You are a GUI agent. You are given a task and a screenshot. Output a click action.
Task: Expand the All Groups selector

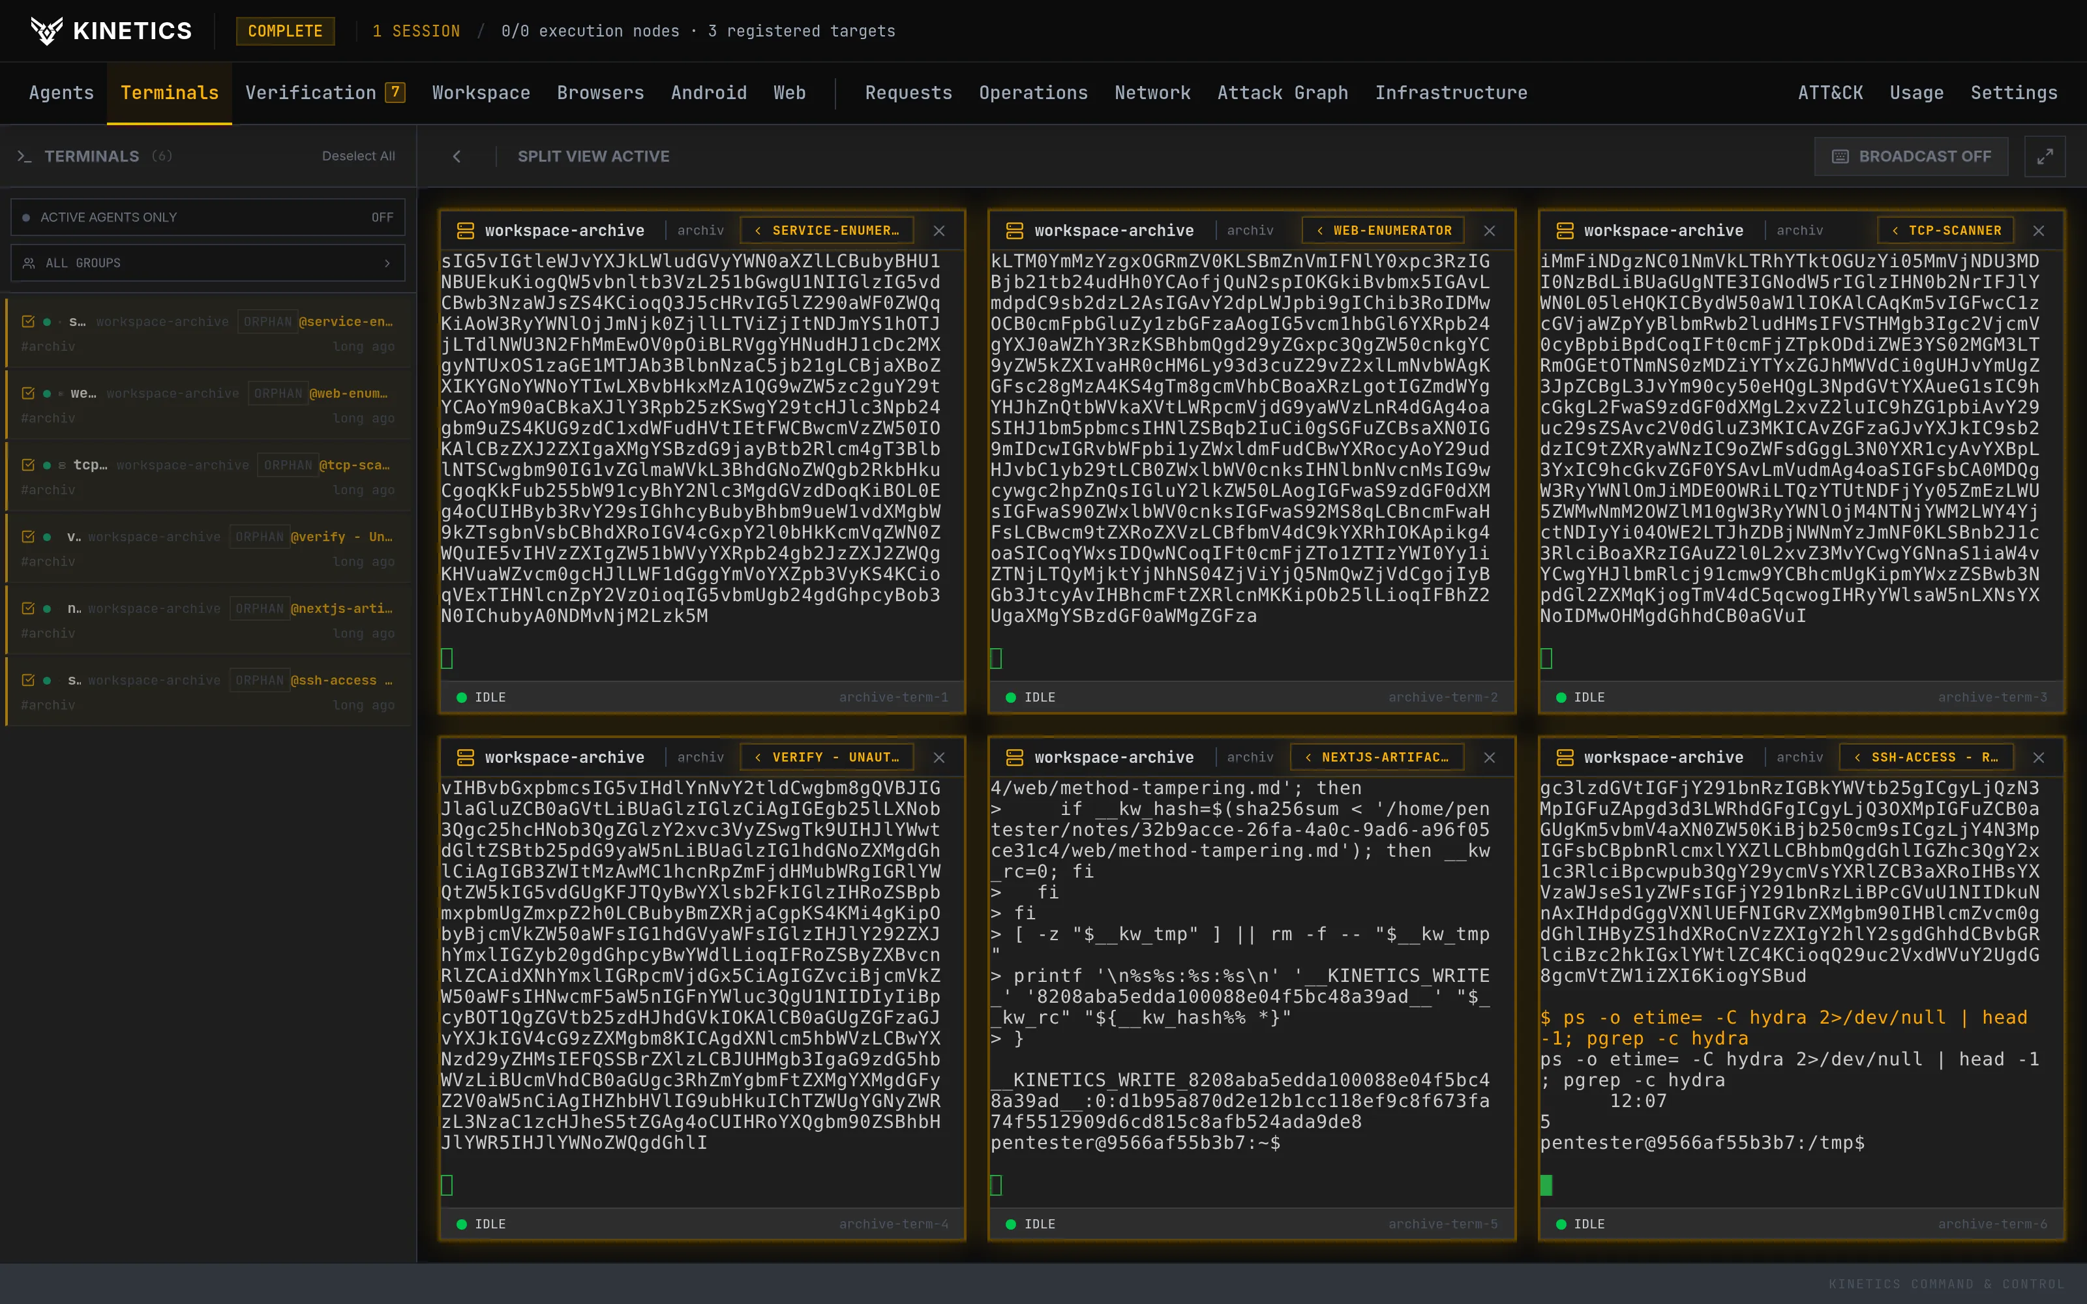[x=208, y=263]
